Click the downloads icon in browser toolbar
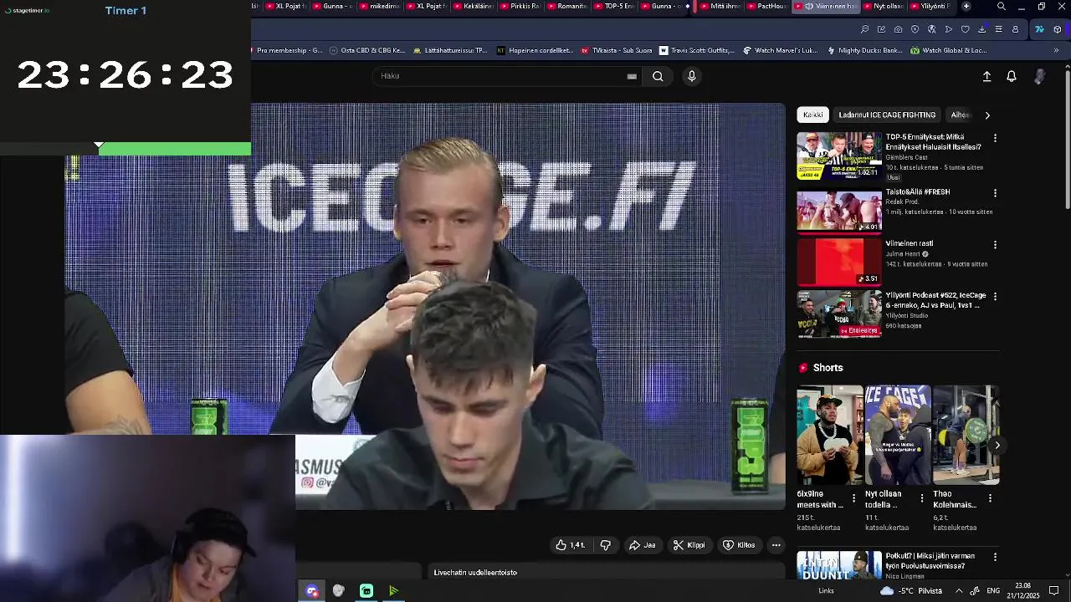 point(981,29)
